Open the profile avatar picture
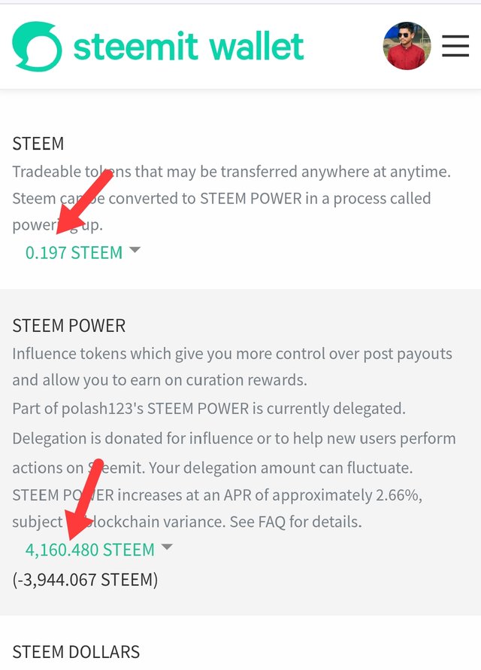This screenshot has height=670, width=481. [407, 46]
